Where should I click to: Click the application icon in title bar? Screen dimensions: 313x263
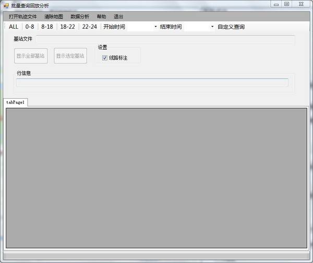(x=5, y=5)
